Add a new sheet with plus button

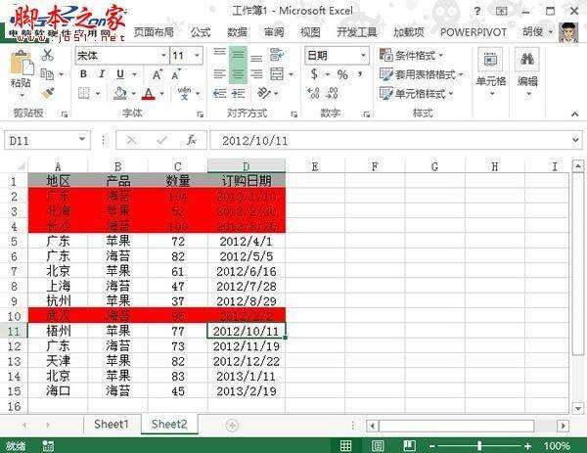pos(232,425)
